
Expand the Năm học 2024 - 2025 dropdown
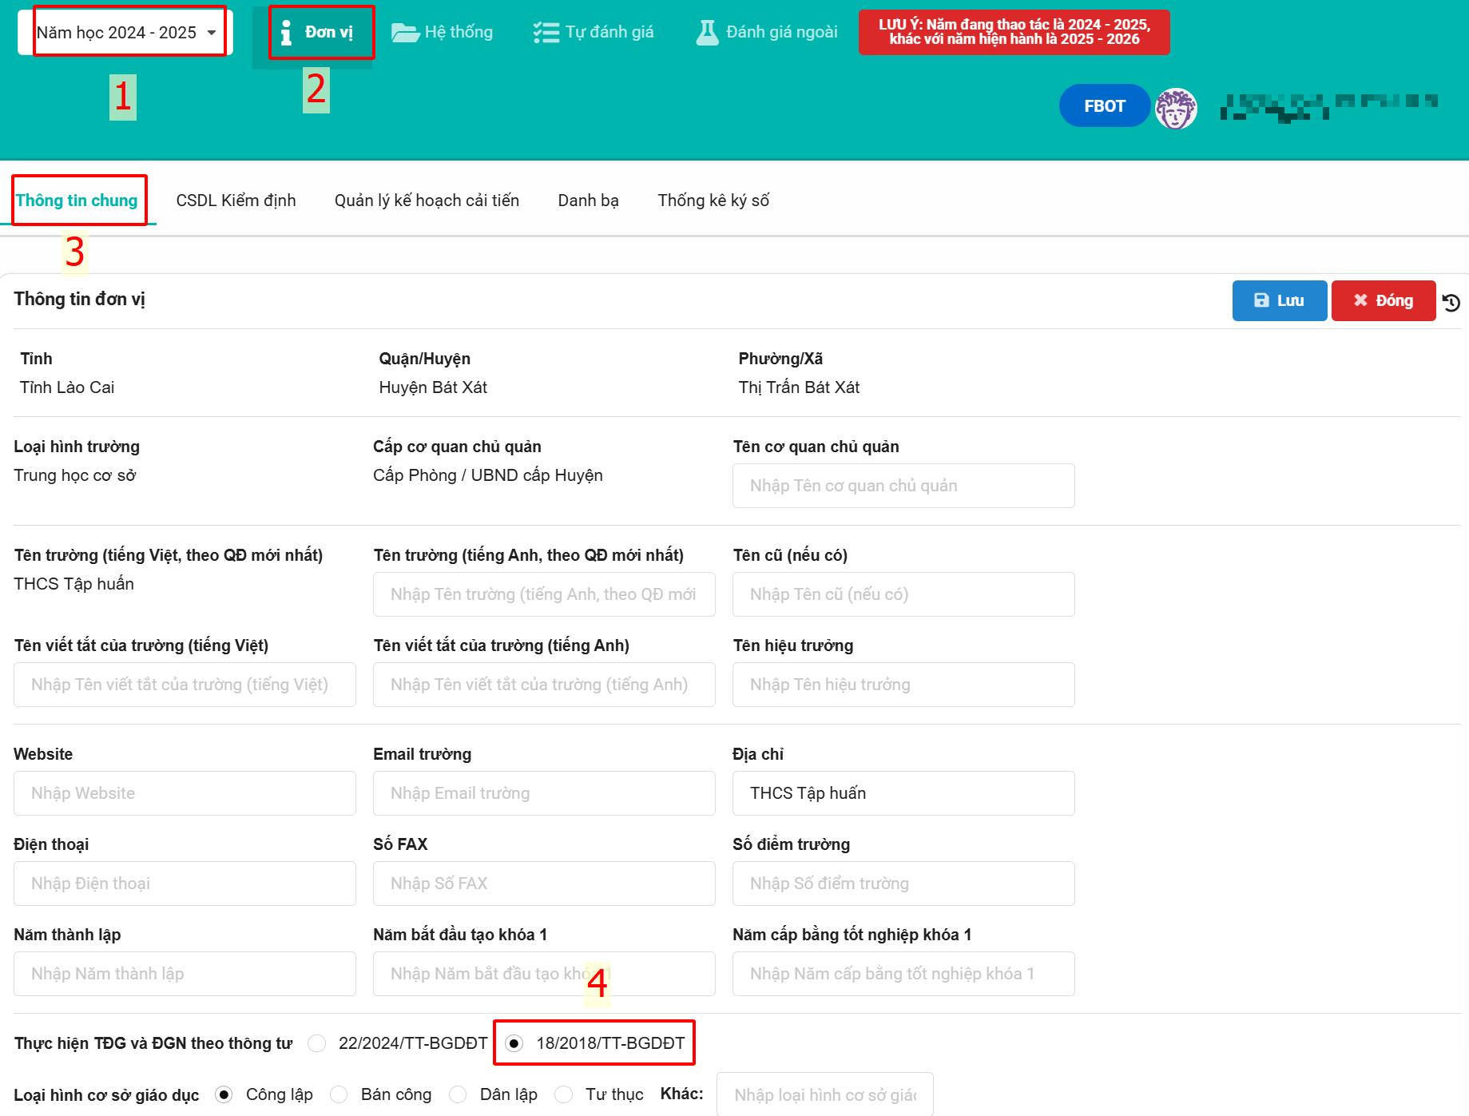coord(126,33)
